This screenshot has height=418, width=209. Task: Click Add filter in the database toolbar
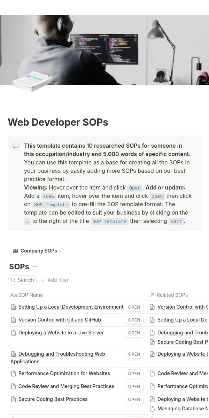pyautogui.click(x=58, y=280)
